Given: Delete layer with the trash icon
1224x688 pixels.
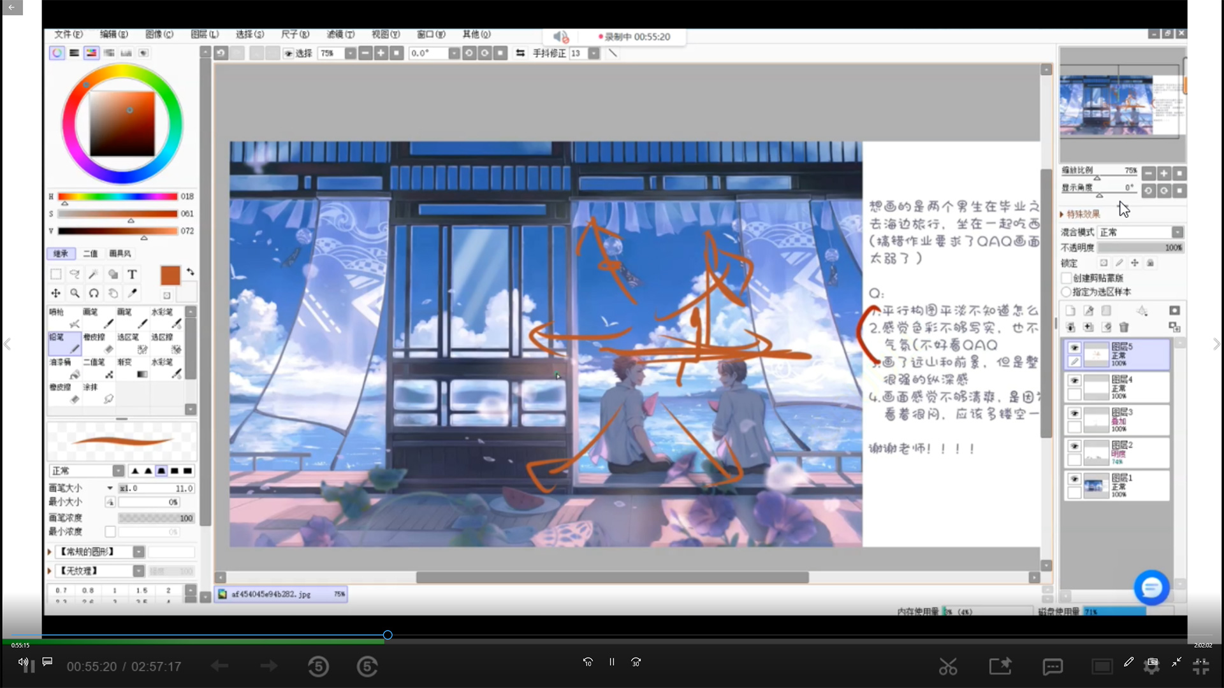Looking at the screenshot, I should tap(1124, 327).
